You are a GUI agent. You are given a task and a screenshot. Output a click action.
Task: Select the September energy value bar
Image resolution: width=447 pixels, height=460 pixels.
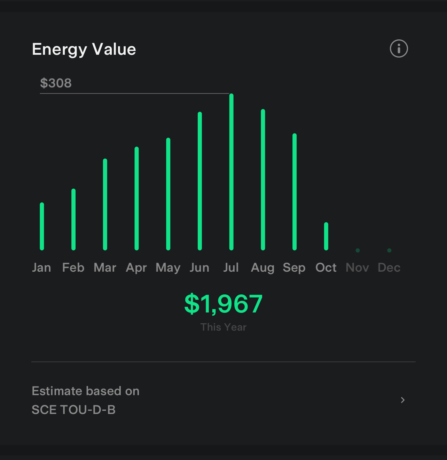[295, 192]
